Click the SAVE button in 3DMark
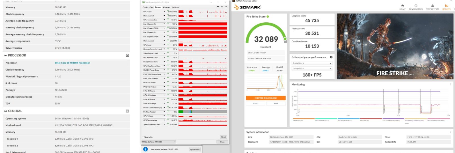Image resolution: width=455 pixels, height=153 pixels. click(276, 103)
